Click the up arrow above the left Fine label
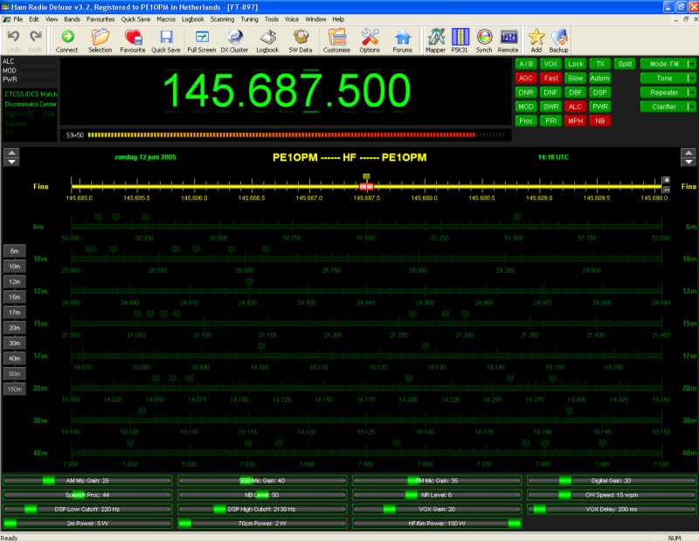The width and height of the screenshot is (699, 542). point(11,153)
